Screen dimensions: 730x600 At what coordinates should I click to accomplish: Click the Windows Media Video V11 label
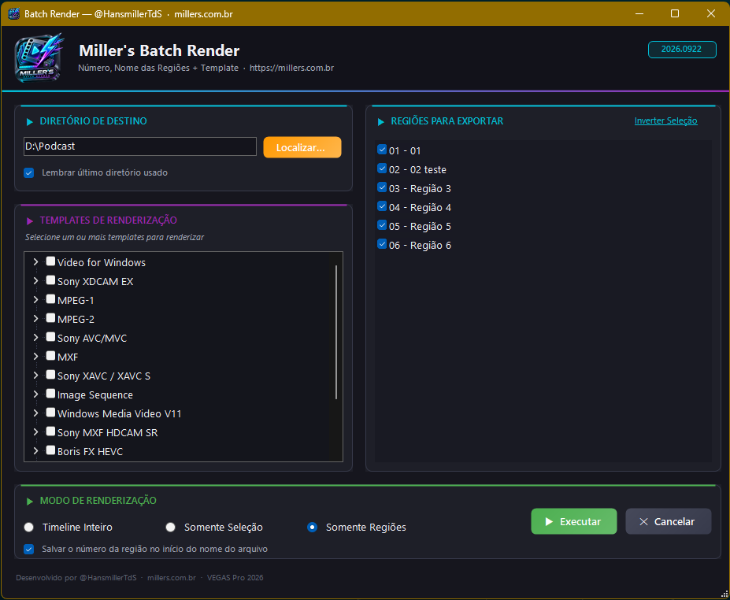tap(119, 414)
